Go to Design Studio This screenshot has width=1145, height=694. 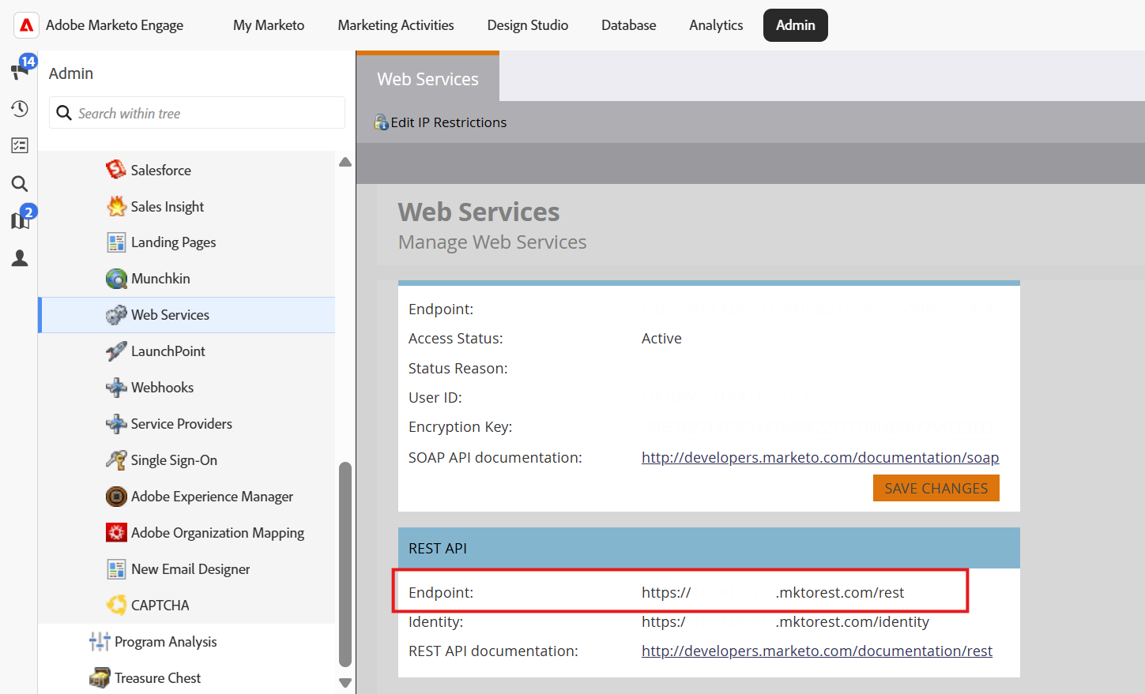tap(528, 25)
